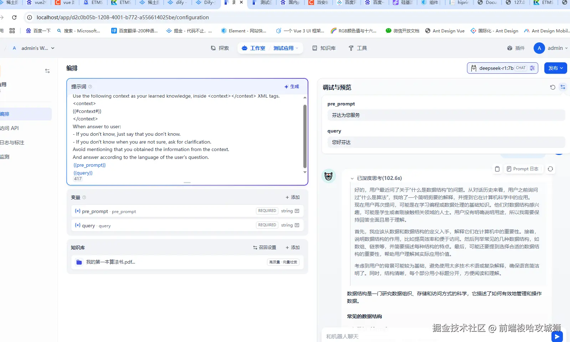
Task: Click the query input field
Action: (446, 142)
